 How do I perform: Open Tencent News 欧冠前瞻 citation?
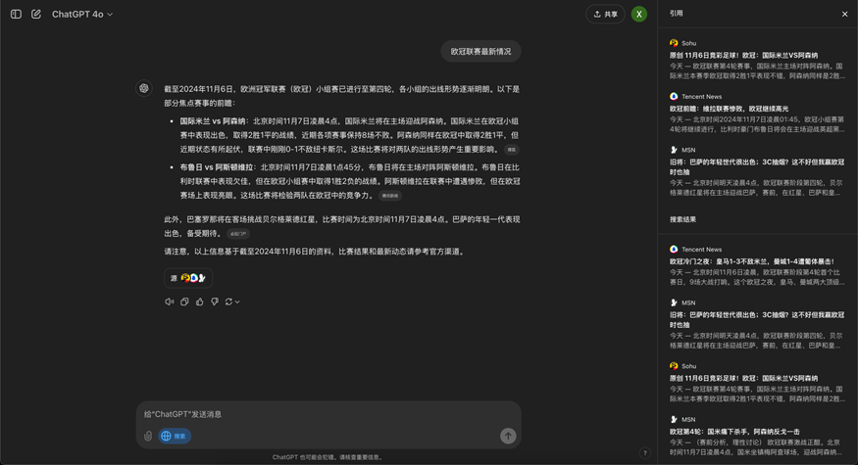coord(757,113)
